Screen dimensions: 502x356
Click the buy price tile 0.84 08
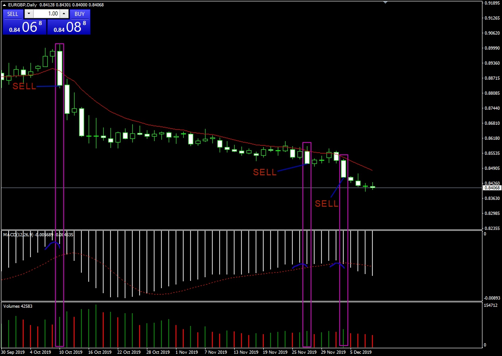pyautogui.click(x=69, y=27)
